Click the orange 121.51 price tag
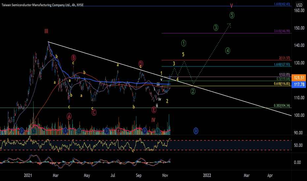Image resolution: width=307 pixels, height=181 pixels. pyautogui.click(x=299, y=78)
